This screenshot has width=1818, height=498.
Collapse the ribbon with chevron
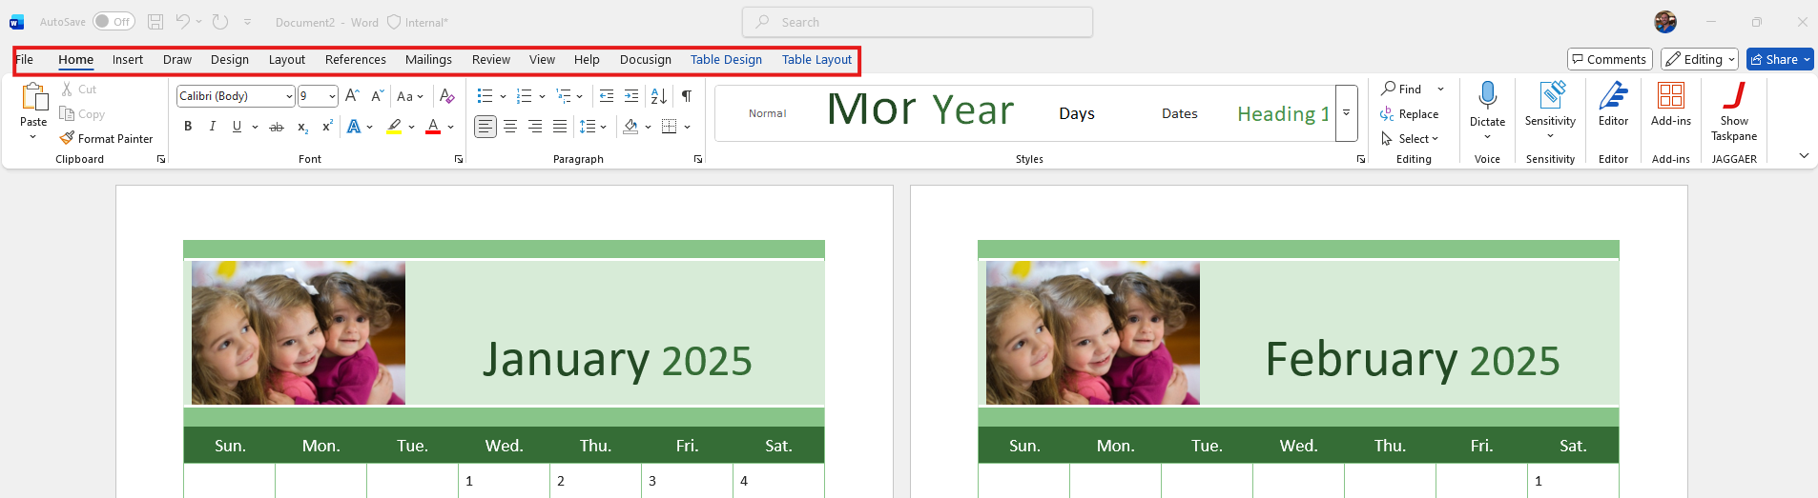1804,155
